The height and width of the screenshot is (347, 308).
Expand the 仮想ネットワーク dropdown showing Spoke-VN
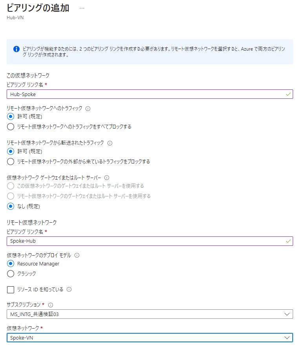click(150, 338)
